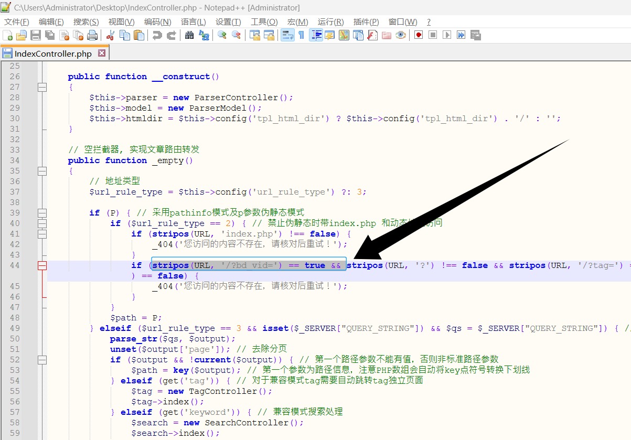Screen dimensions: 631x440
Task: Create a new file with toolbar icon
Action: click(8, 35)
